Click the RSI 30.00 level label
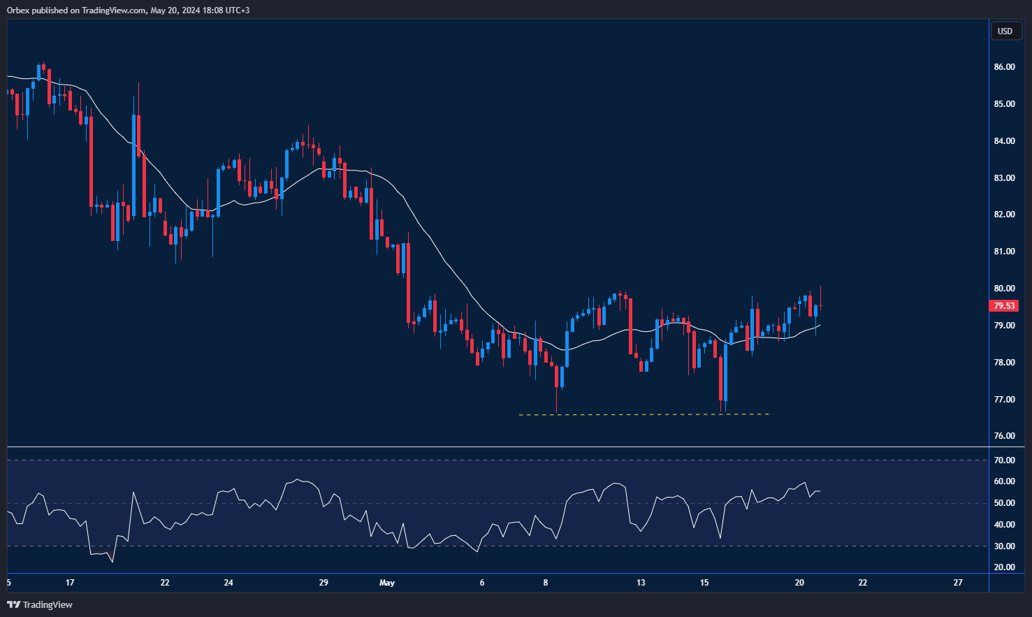The height and width of the screenshot is (617, 1032). click(1005, 546)
